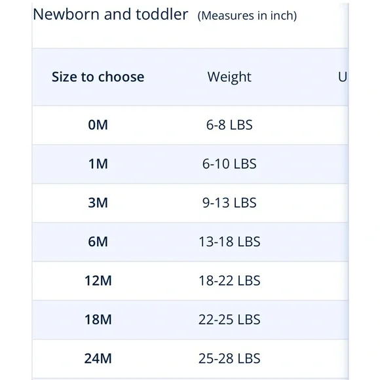Screen dimensions: 380x380
Task: Select the 6M size row label
Action: pyautogui.click(x=98, y=242)
